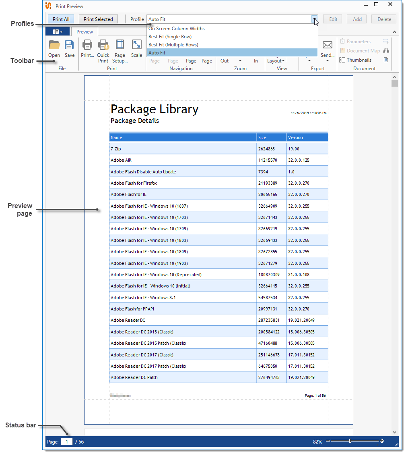Run Quick Print

pos(103,45)
